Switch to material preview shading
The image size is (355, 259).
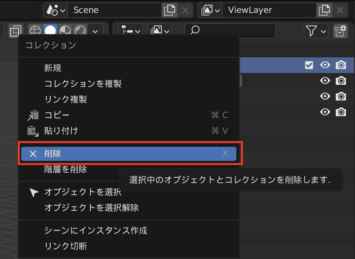65,31
